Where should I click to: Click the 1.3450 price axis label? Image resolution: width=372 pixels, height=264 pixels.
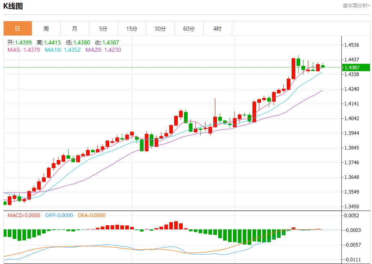pos(352,206)
